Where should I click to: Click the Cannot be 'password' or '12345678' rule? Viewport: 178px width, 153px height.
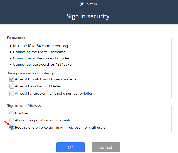coord(43,64)
